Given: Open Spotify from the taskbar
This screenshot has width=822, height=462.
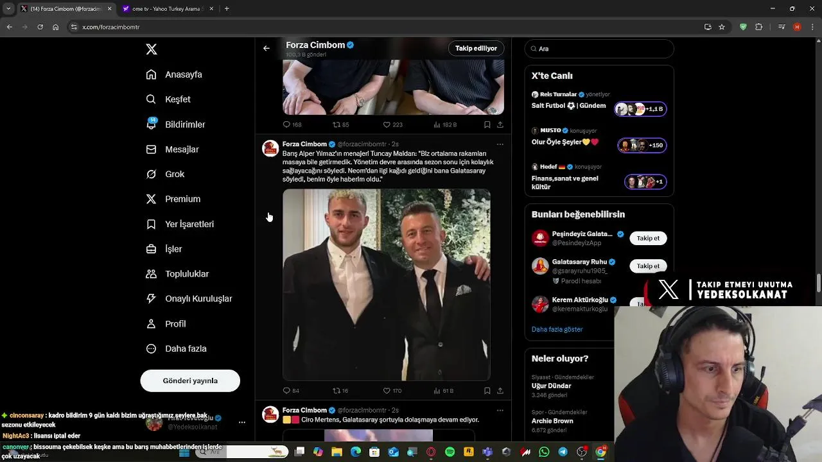Looking at the screenshot, I should coord(450,452).
